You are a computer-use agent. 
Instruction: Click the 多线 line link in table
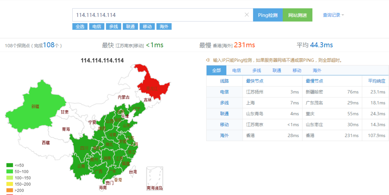coord(224,103)
